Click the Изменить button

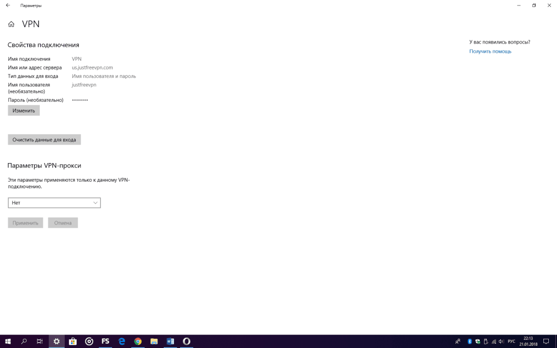point(24,111)
